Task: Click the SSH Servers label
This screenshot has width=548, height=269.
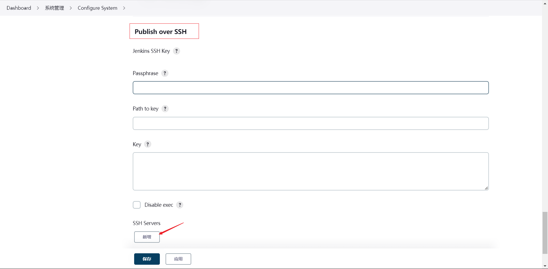Action: 146,223
